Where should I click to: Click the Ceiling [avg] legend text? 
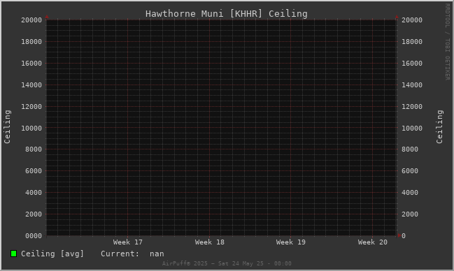pyautogui.click(x=52, y=254)
